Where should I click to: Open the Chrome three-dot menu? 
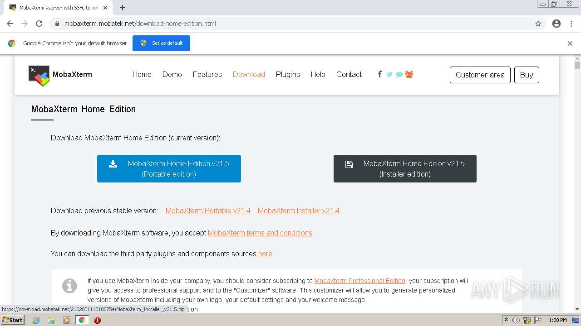571,24
